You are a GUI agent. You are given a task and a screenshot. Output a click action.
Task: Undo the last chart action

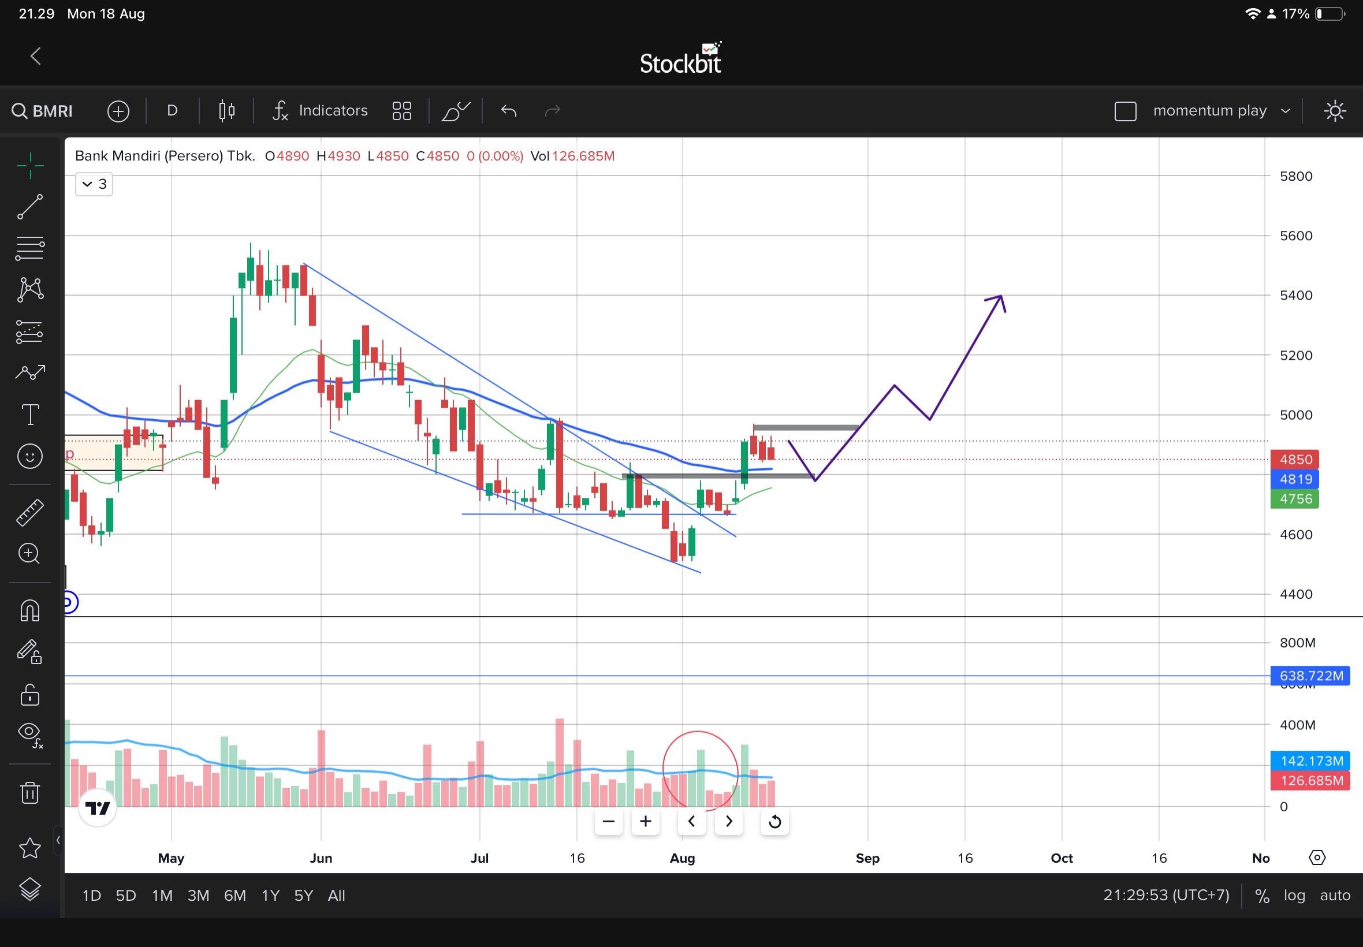point(509,111)
